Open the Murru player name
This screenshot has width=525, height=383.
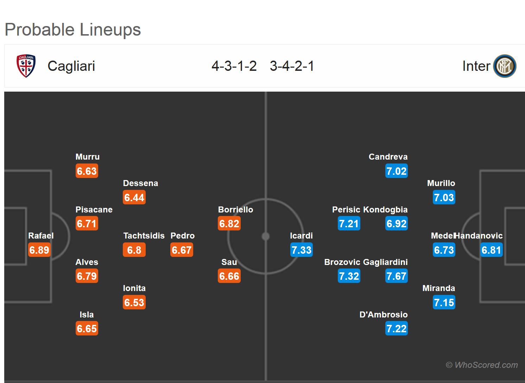88,157
